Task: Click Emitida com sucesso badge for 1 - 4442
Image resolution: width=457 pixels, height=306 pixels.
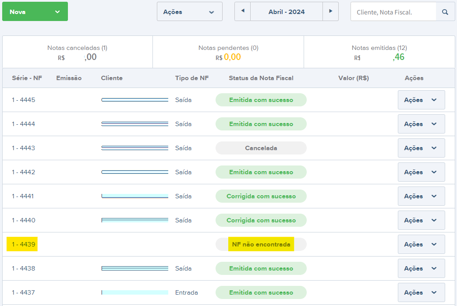Action: (x=261, y=172)
